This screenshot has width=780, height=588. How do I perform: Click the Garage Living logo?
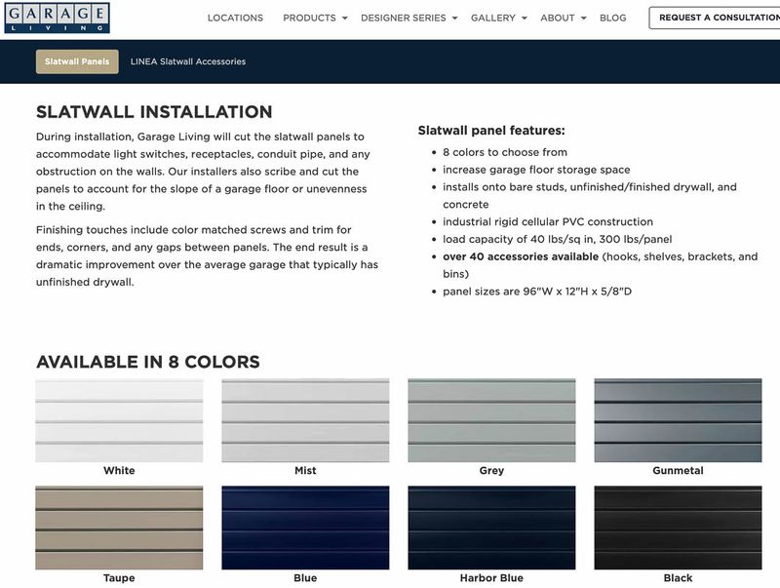(57, 18)
